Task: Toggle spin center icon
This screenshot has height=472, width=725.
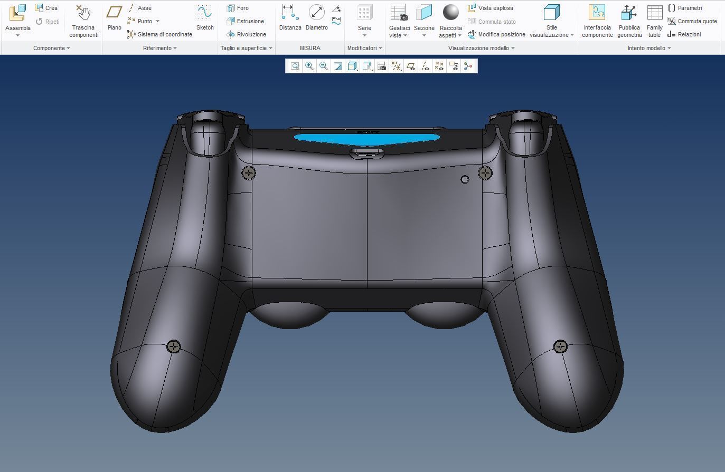Action: 468,66
